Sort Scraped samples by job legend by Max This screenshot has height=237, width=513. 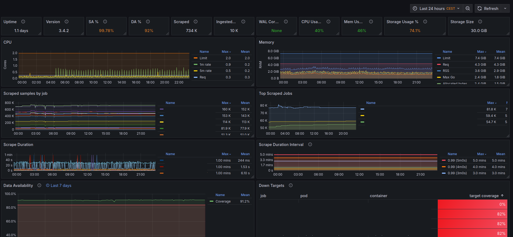coord(226,103)
